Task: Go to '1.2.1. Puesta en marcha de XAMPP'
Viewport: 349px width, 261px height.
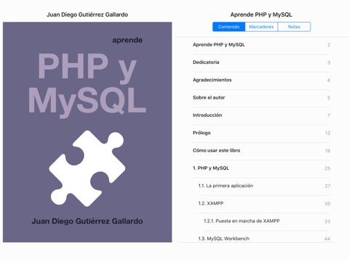Action: click(267, 221)
